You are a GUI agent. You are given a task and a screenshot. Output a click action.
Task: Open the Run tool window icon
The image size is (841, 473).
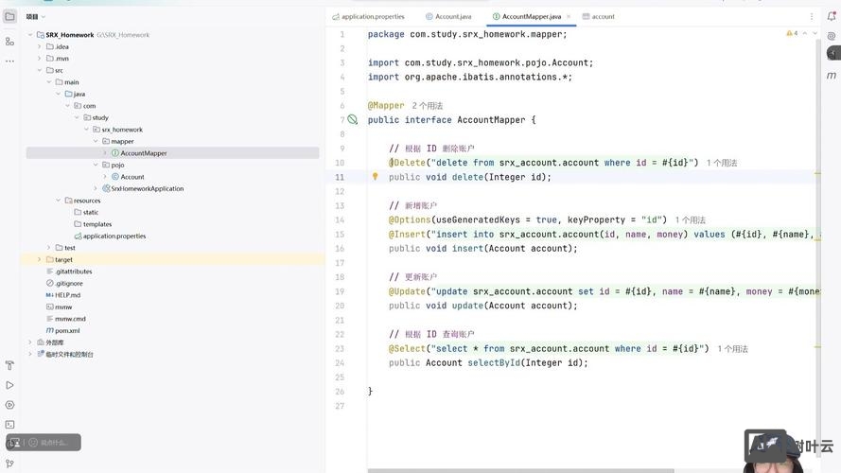9,385
